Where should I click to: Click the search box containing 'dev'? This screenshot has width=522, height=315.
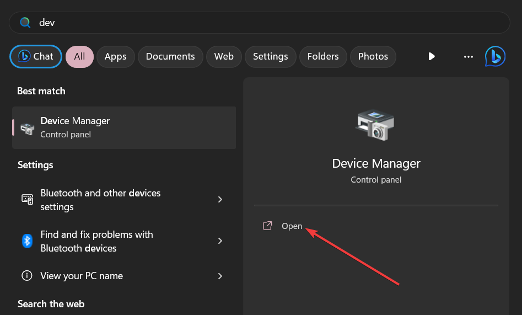[259, 23]
